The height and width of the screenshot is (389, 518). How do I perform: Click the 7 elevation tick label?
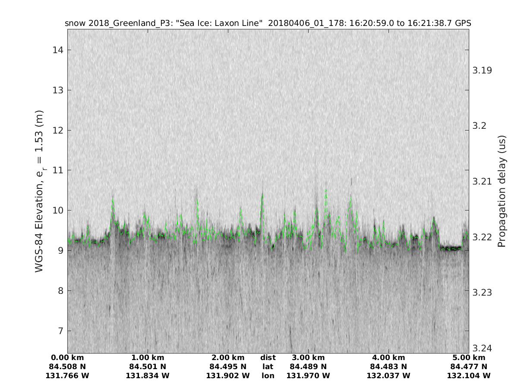click(x=59, y=331)
